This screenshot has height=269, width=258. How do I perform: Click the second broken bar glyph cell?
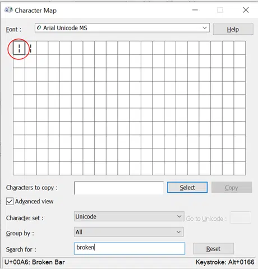[x=31, y=48]
